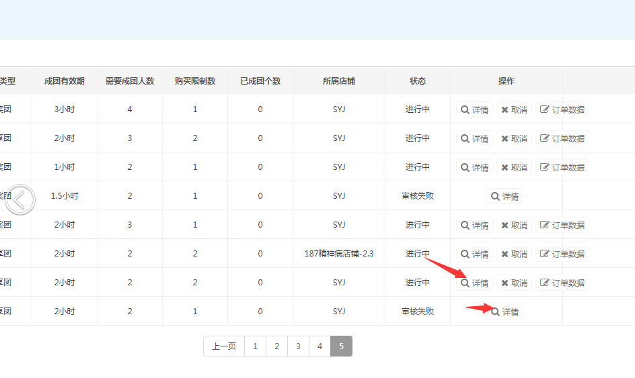The image size is (635, 378).
Task: Open 订单数据 for the 187精神病店铺-2.3 row
Action: point(562,254)
